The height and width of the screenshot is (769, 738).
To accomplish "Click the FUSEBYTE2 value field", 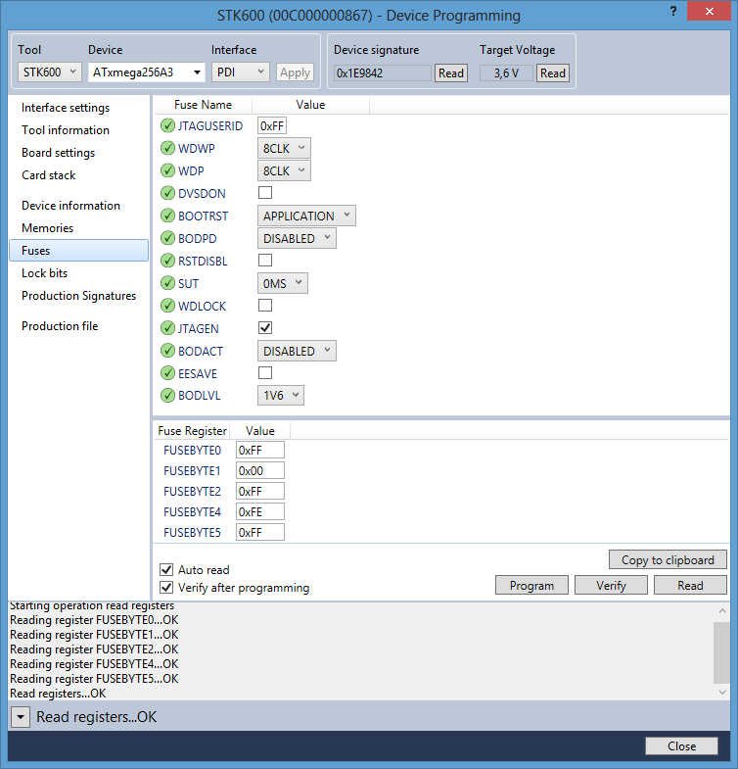I will coord(260,492).
